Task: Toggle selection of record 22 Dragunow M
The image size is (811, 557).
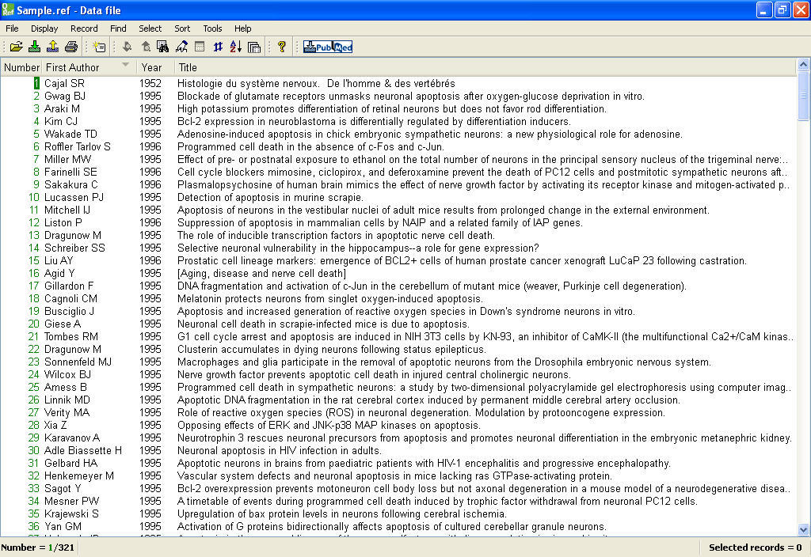Action: pyautogui.click(x=35, y=349)
